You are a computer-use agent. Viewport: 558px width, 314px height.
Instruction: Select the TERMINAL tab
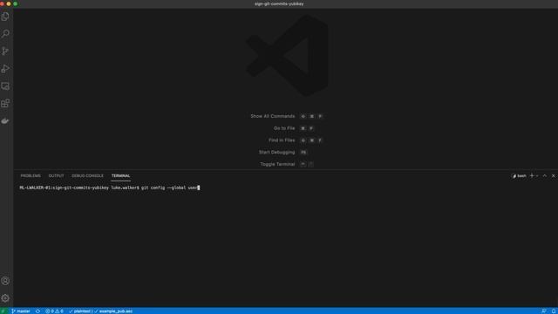[x=120, y=176]
